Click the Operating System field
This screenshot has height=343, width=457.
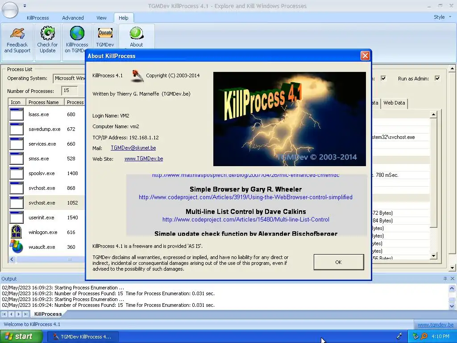click(69, 78)
